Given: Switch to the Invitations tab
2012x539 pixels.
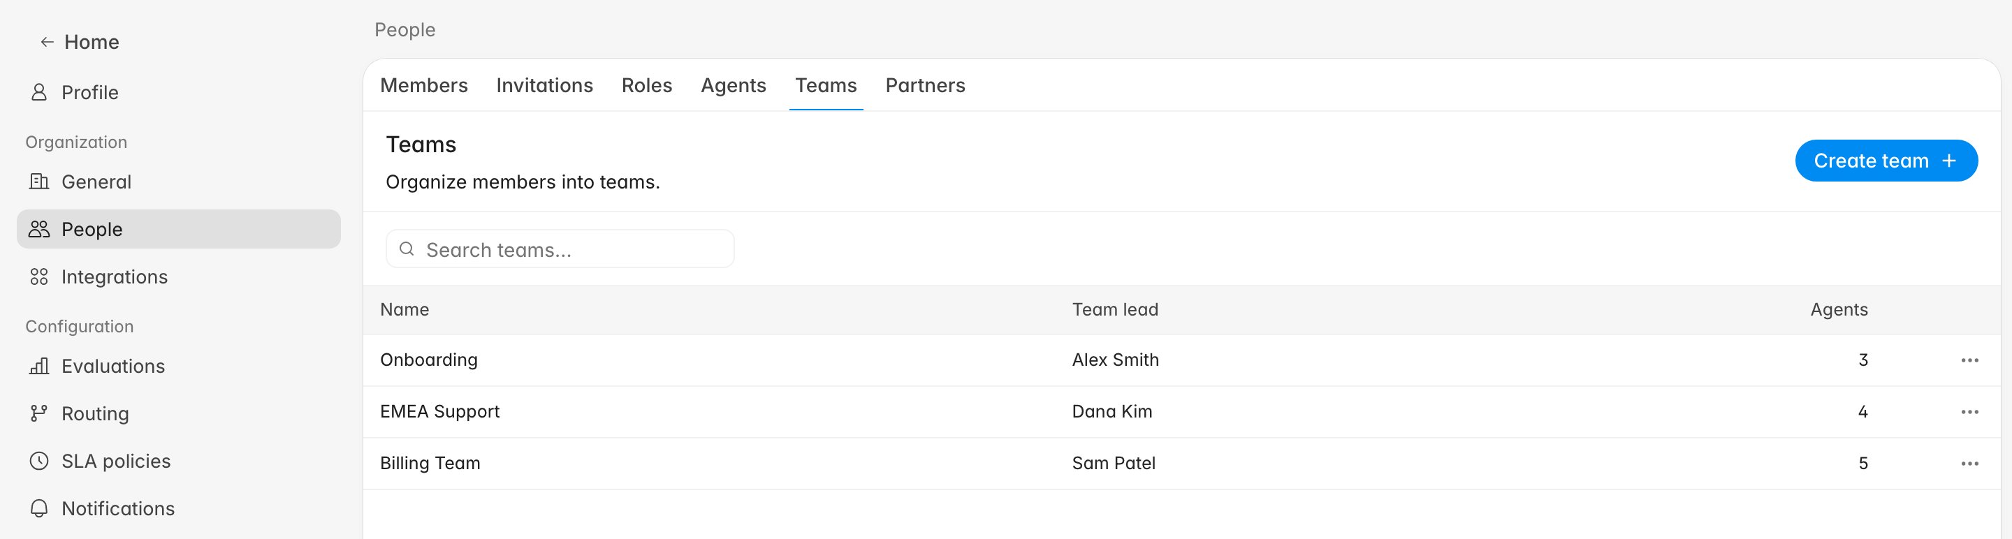Looking at the screenshot, I should point(544,85).
